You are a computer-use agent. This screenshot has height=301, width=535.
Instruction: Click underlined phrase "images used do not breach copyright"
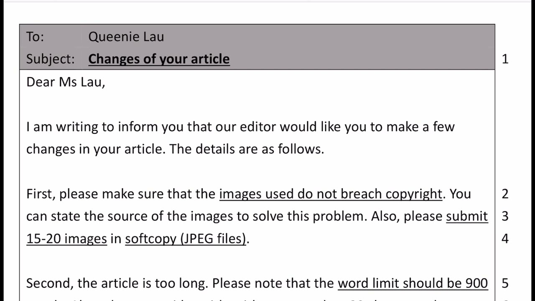tap(331, 194)
